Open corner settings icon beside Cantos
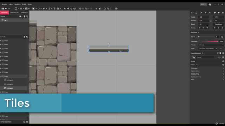225x126 pixels. coord(222,37)
